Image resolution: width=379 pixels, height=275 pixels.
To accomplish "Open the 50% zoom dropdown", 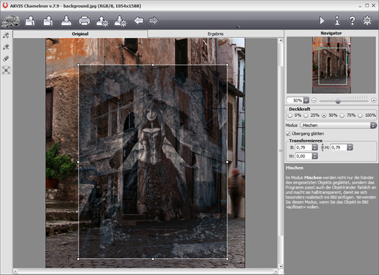I will [306, 100].
